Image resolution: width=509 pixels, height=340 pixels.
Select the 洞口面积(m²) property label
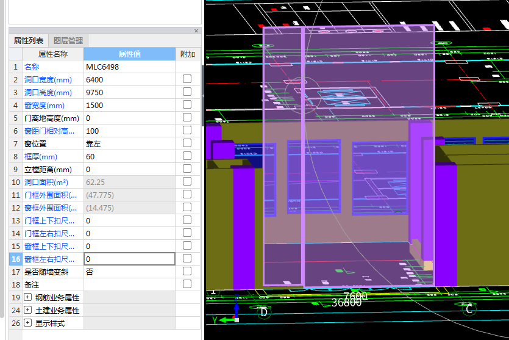(46, 183)
